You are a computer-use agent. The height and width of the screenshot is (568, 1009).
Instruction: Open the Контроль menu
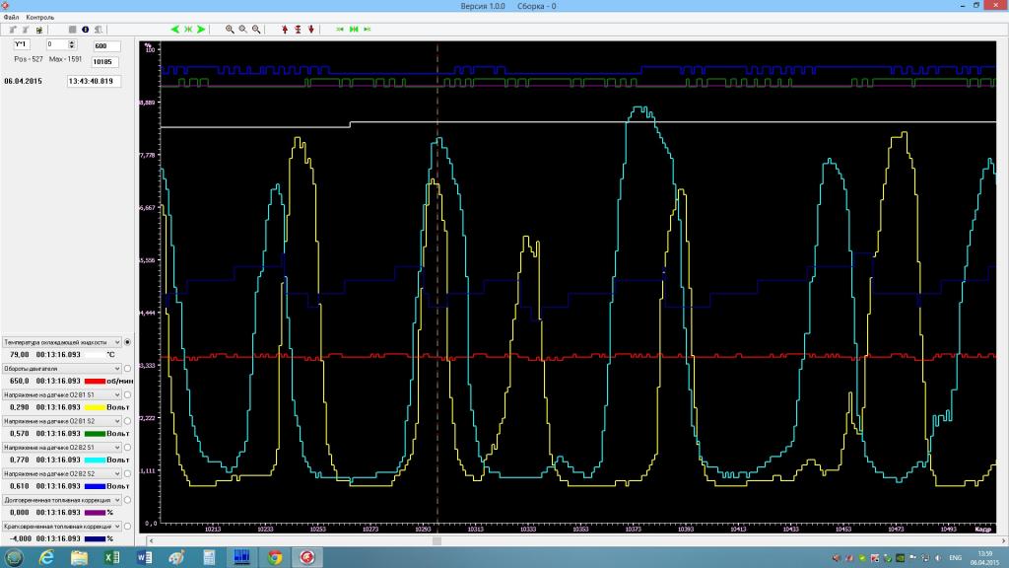pyautogui.click(x=40, y=18)
